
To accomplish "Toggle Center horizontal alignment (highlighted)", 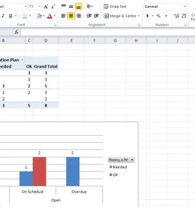I will pyautogui.click(x=71, y=16).
